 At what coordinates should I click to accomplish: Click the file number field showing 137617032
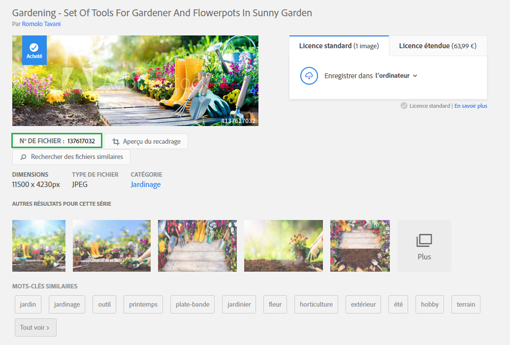click(x=57, y=140)
